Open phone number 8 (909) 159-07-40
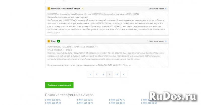Screen dimensions: 201x105 (x=53, y=103)
